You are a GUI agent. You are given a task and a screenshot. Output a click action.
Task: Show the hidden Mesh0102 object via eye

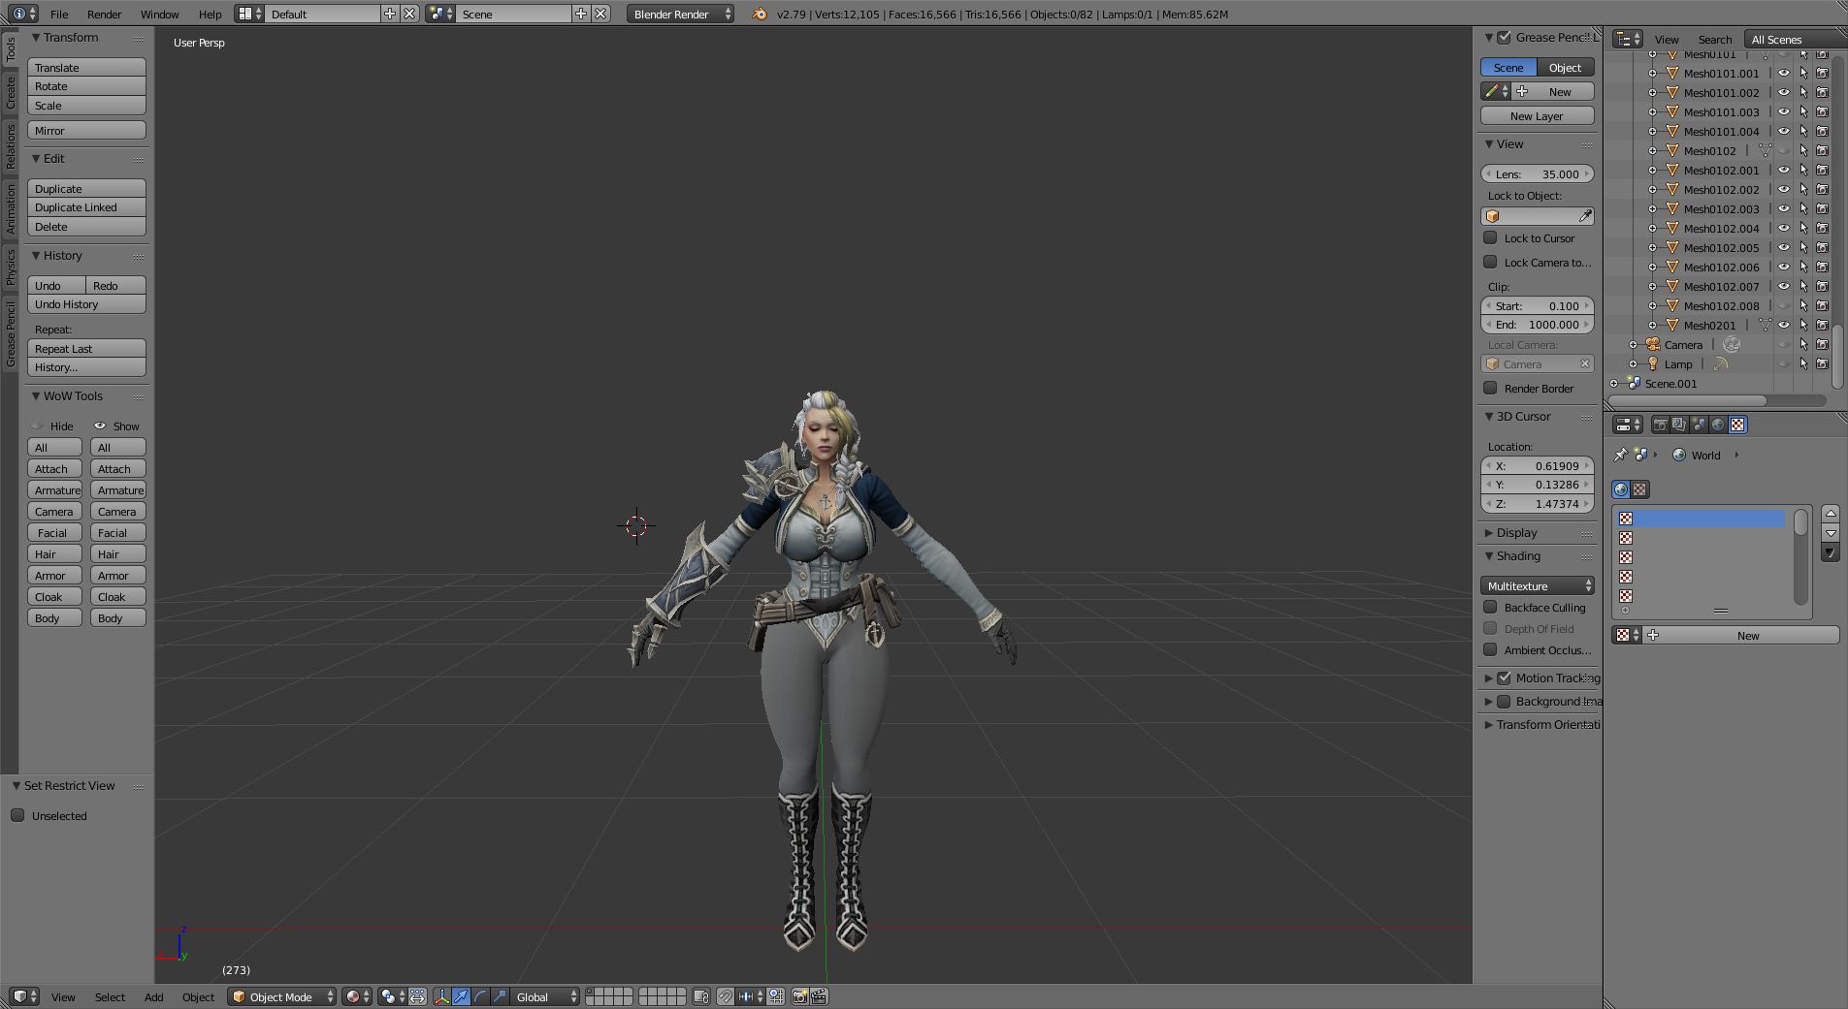[x=1784, y=150]
